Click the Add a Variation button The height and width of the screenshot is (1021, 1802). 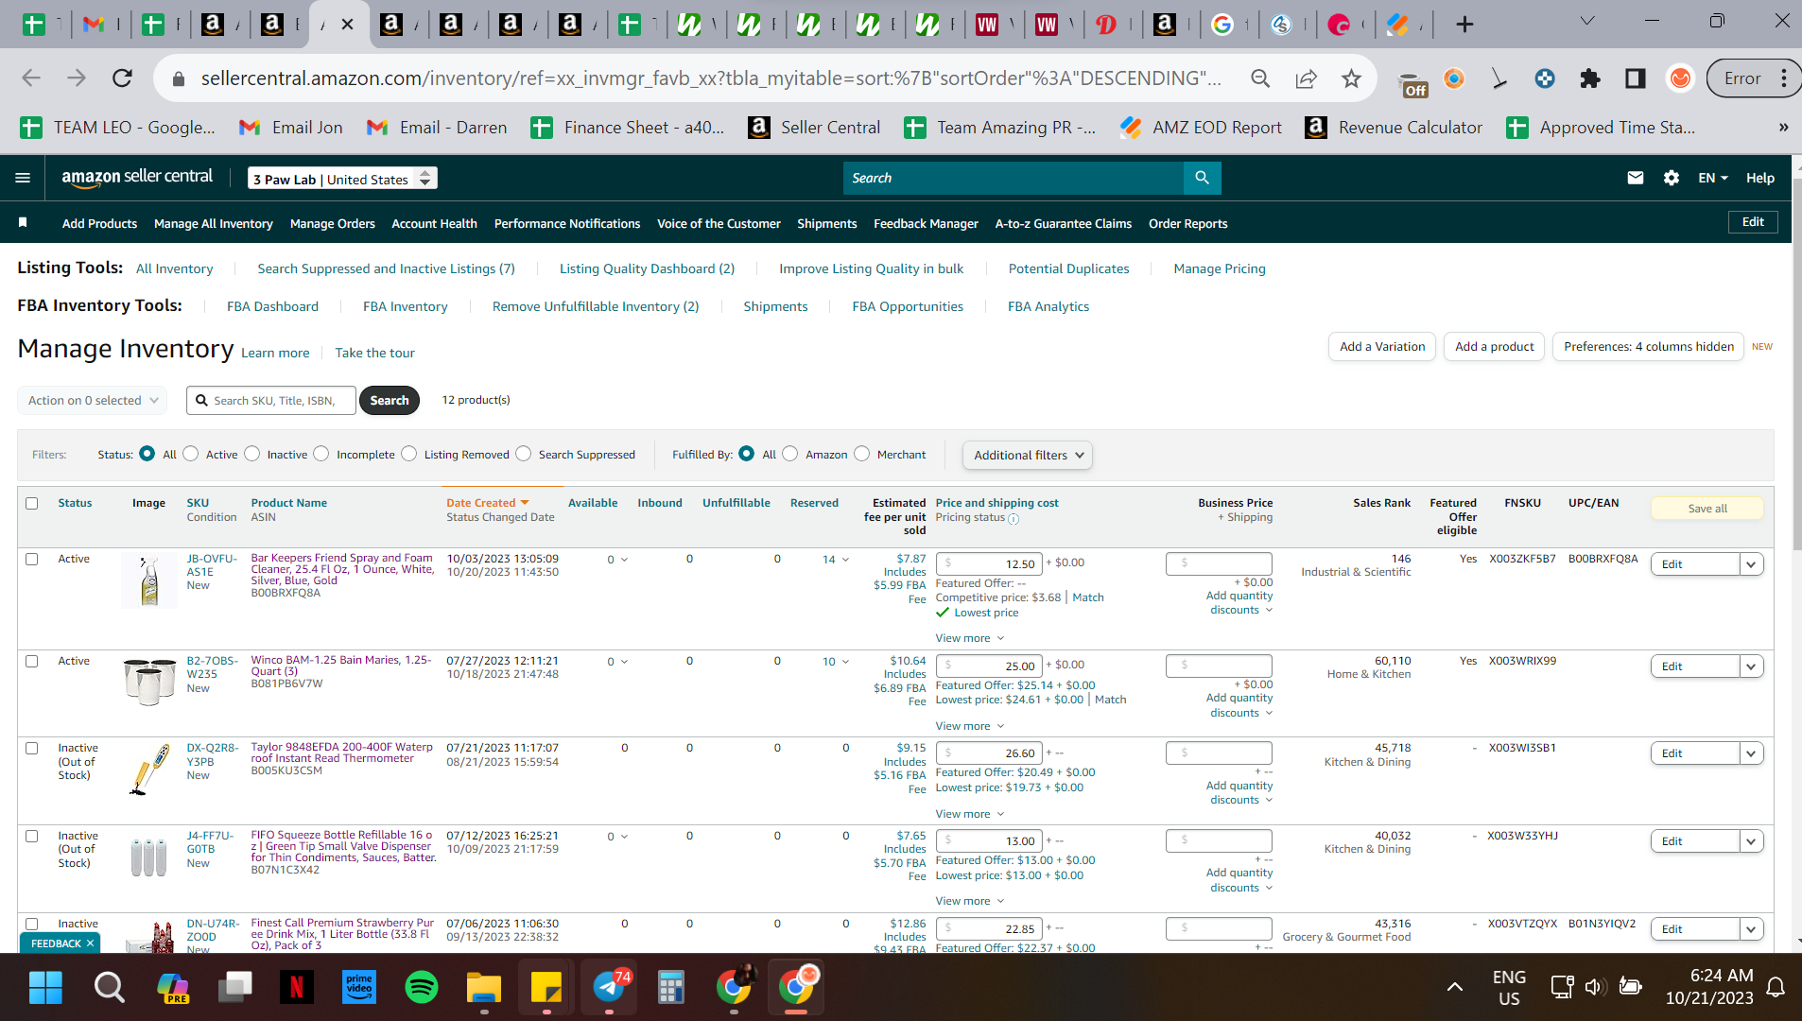[x=1382, y=347]
